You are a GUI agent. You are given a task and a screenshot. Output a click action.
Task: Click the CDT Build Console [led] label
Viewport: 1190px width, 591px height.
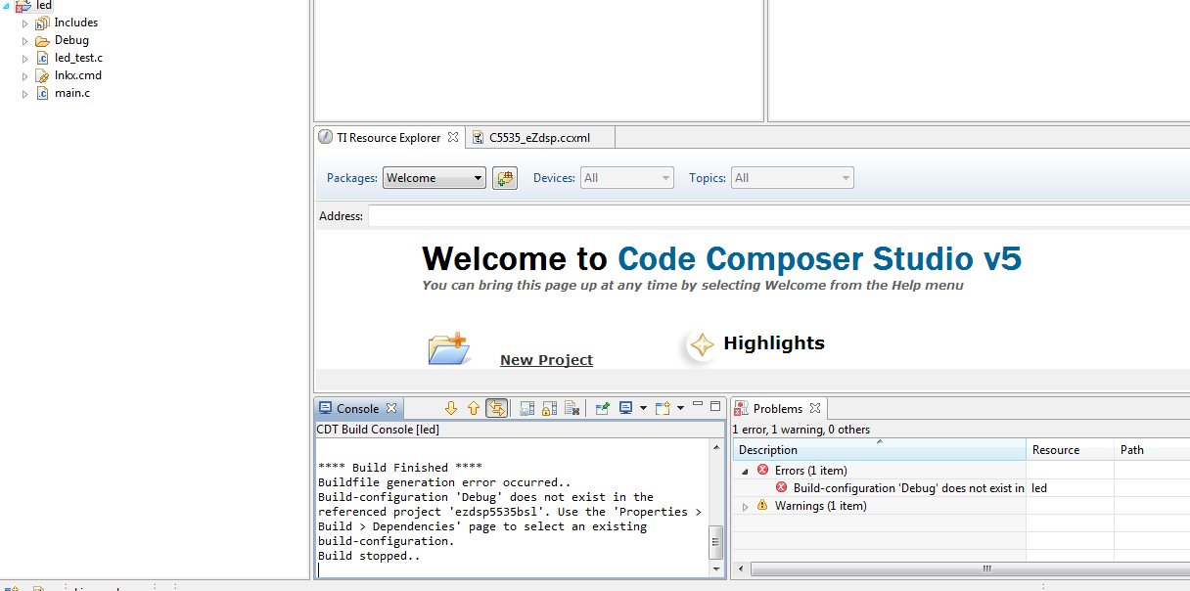378,430
